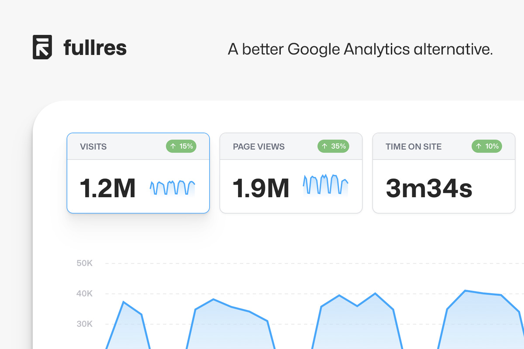This screenshot has height=349, width=524.
Task: Click the VISITS card title label
Action: [93, 147]
